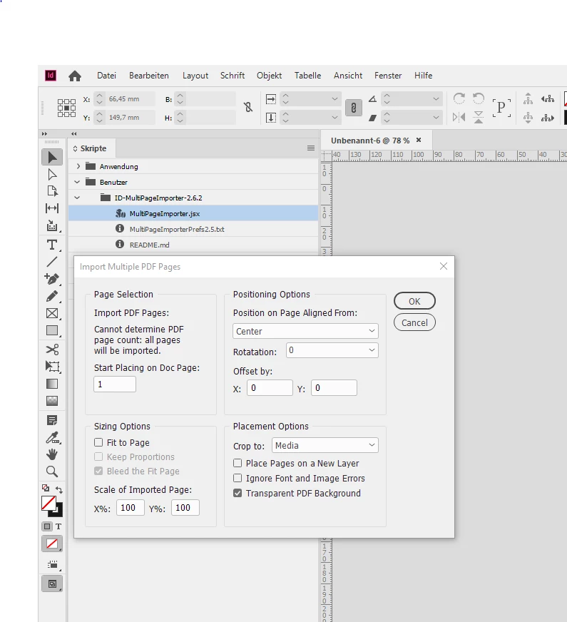Screen dimensions: 567x622
Task: Open the Bearbeiten menu
Action: [x=148, y=76]
